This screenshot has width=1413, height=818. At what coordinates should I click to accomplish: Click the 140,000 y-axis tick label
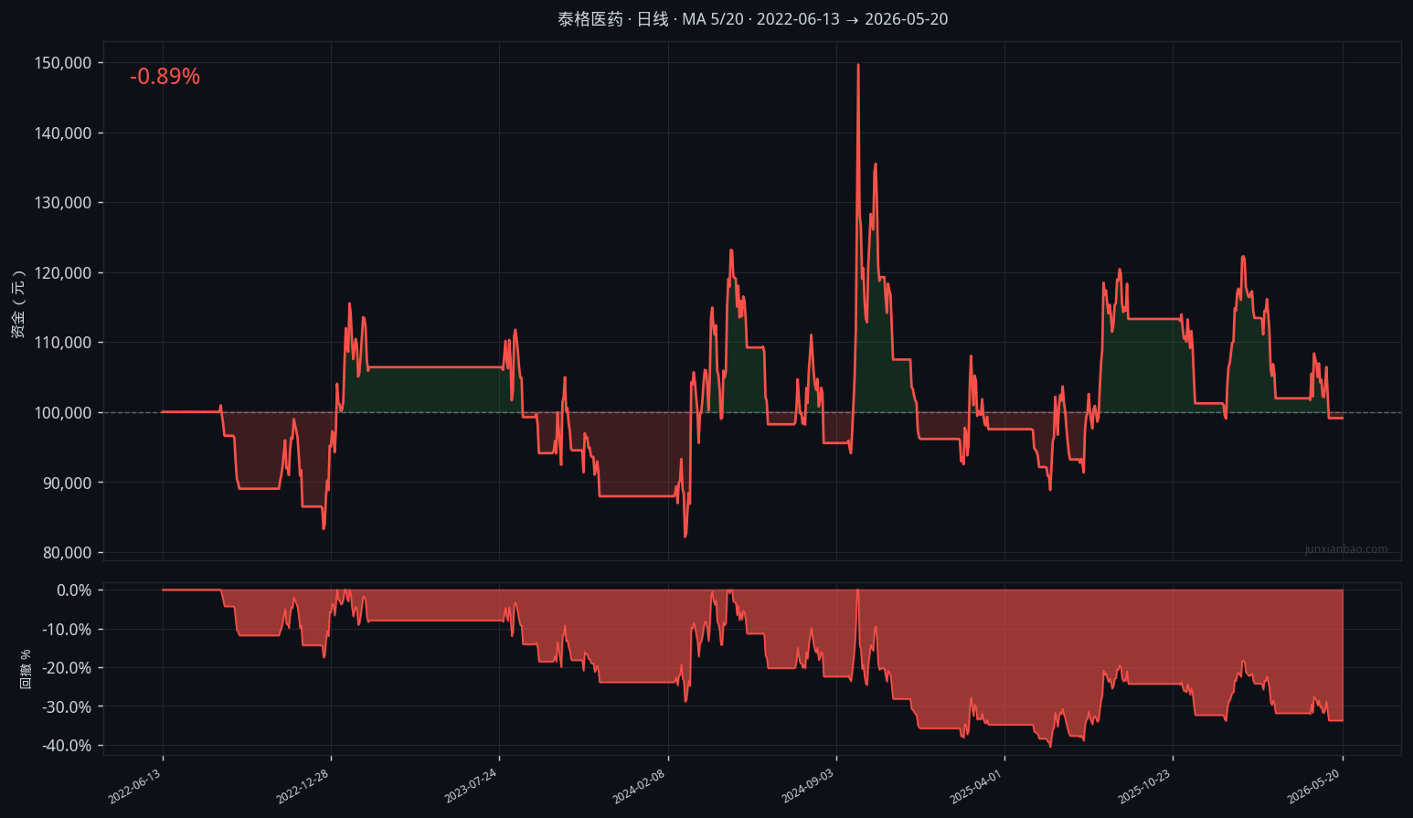(x=63, y=133)
